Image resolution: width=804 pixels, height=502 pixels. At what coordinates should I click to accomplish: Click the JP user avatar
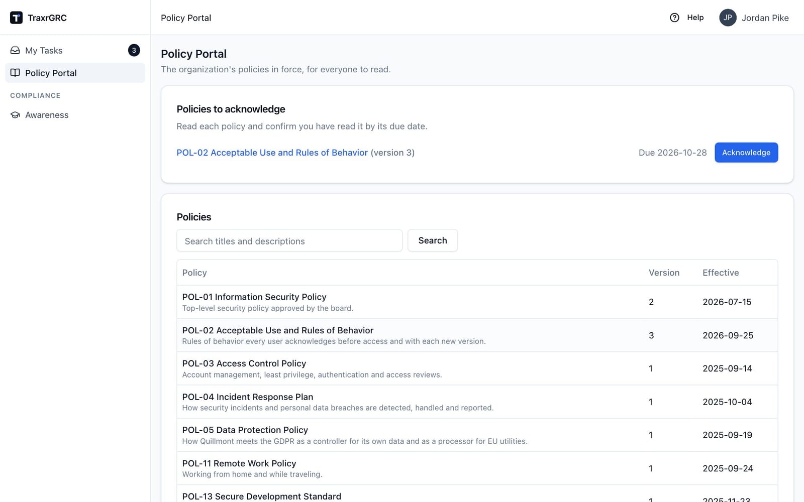[728, 18]
